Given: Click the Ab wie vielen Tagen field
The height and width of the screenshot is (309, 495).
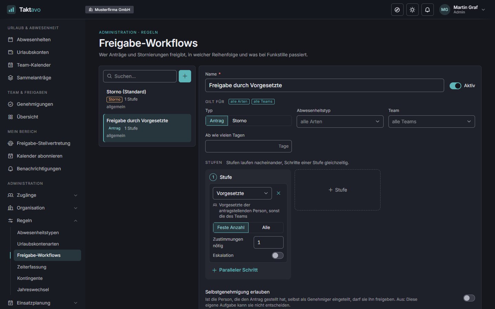Looking at the screenshot, I should click(249, 146).
